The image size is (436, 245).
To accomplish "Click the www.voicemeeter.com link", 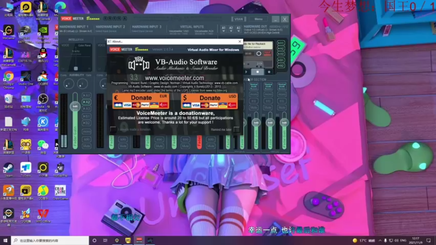I will [174, 78].
